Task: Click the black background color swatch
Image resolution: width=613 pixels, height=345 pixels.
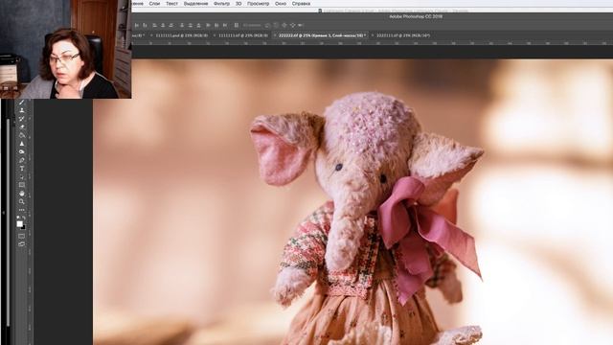Action: [x=24, y=227]
